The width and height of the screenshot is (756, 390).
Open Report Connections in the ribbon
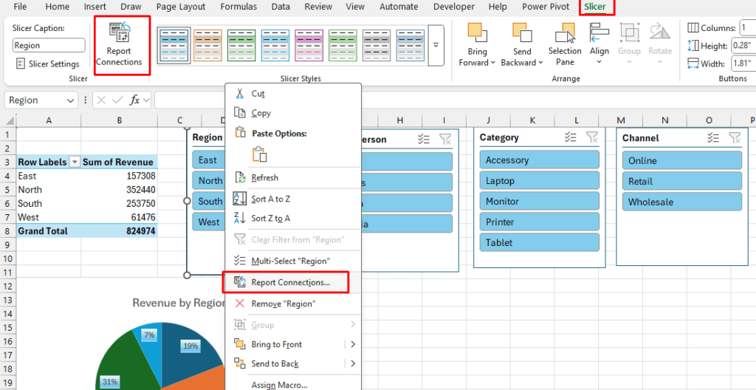pyautogui.click(x=119, y=44)
